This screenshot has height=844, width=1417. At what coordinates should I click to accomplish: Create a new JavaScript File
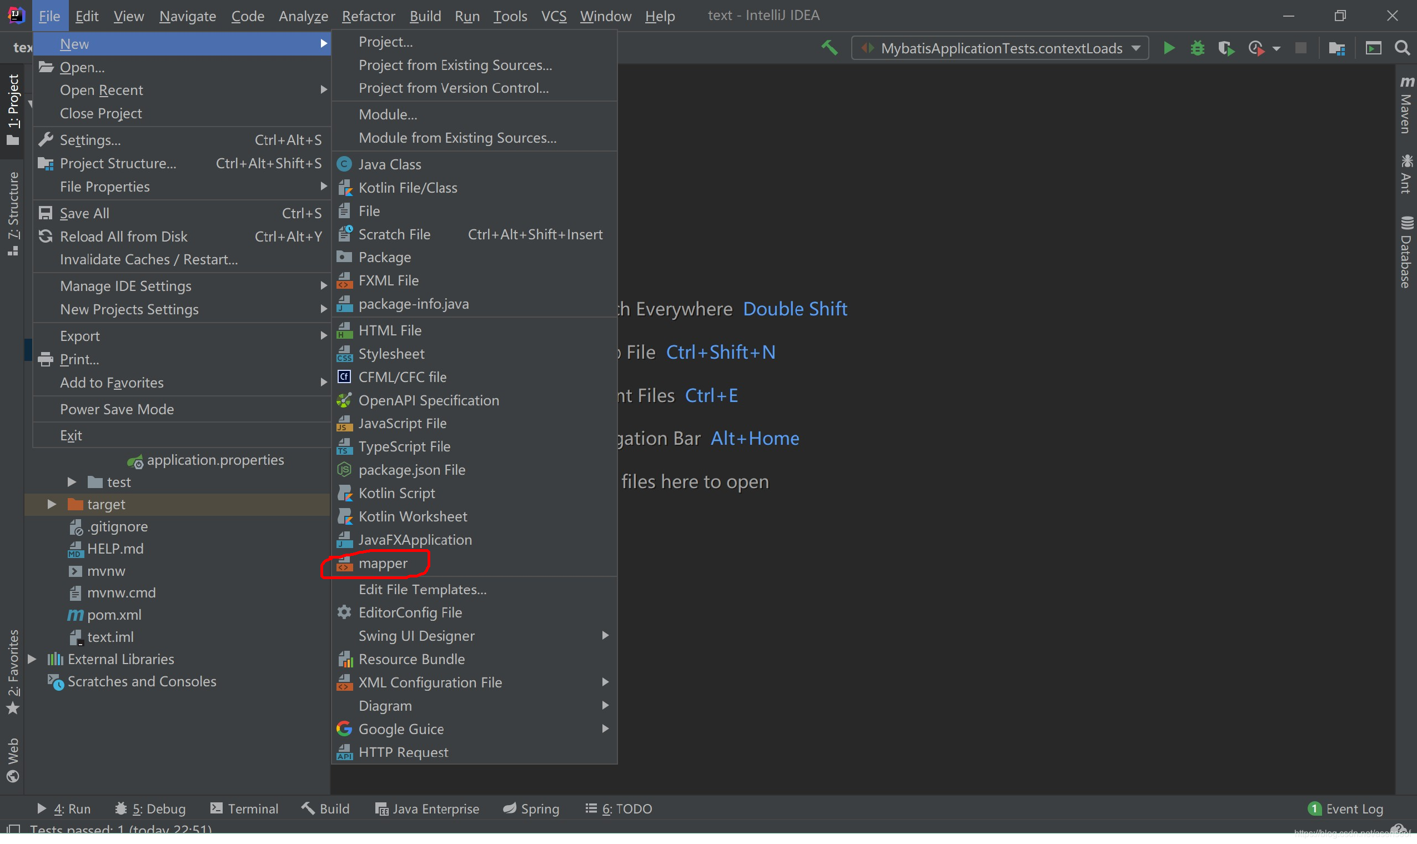[x=474, y=424]
